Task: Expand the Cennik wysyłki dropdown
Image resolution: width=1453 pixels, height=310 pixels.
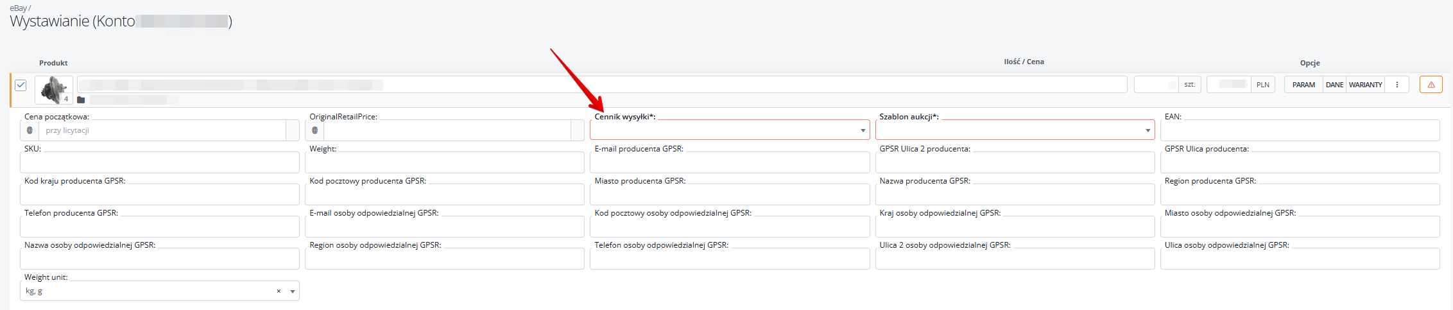Action: pyautogui.click(x=863, y=131)
